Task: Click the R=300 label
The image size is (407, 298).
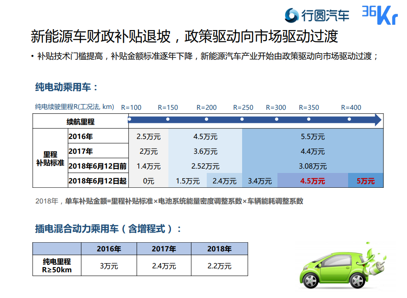Action: coord(276,107)
